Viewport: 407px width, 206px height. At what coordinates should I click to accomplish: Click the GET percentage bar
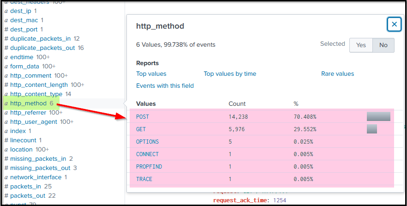(372, 129)
